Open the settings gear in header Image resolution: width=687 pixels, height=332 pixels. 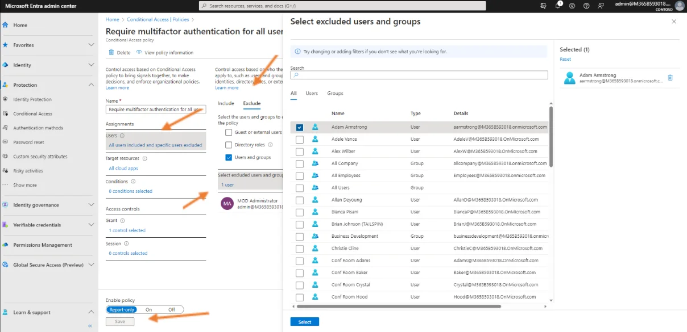pyautogui.click(x=572, y=6)
